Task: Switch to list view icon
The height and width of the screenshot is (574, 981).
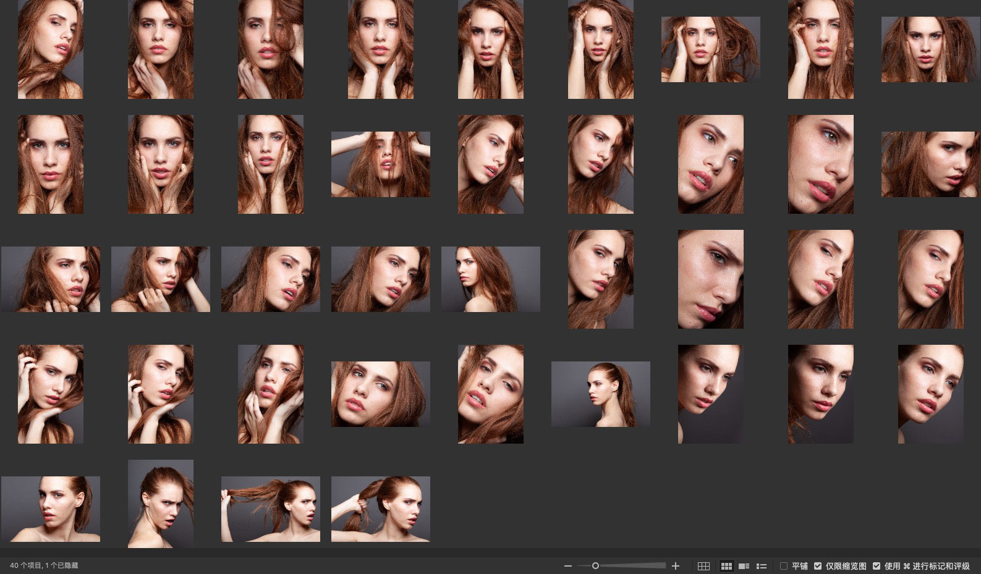Action: 762,566
